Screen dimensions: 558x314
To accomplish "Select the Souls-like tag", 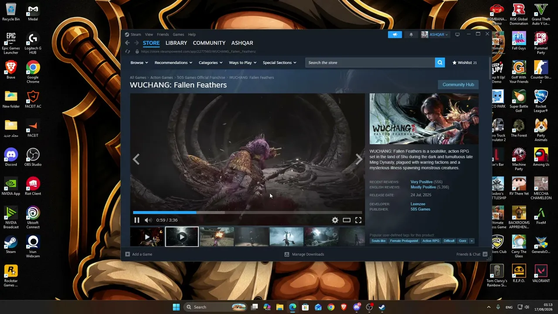I will point(378,241).
